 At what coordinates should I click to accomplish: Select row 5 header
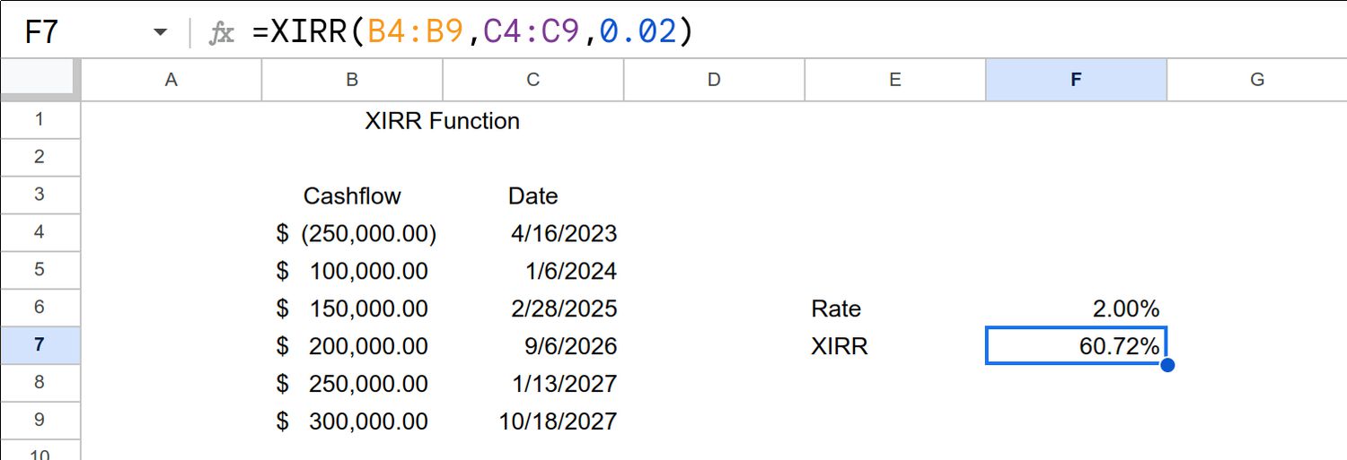click(x=40, y=270)
